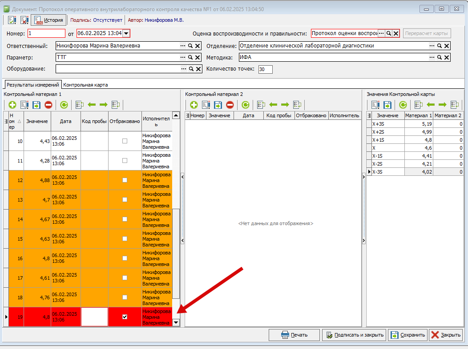Delete row in Контрольный материал 2
The height and width of the screenshot is (349, 468).
[230, 105]
